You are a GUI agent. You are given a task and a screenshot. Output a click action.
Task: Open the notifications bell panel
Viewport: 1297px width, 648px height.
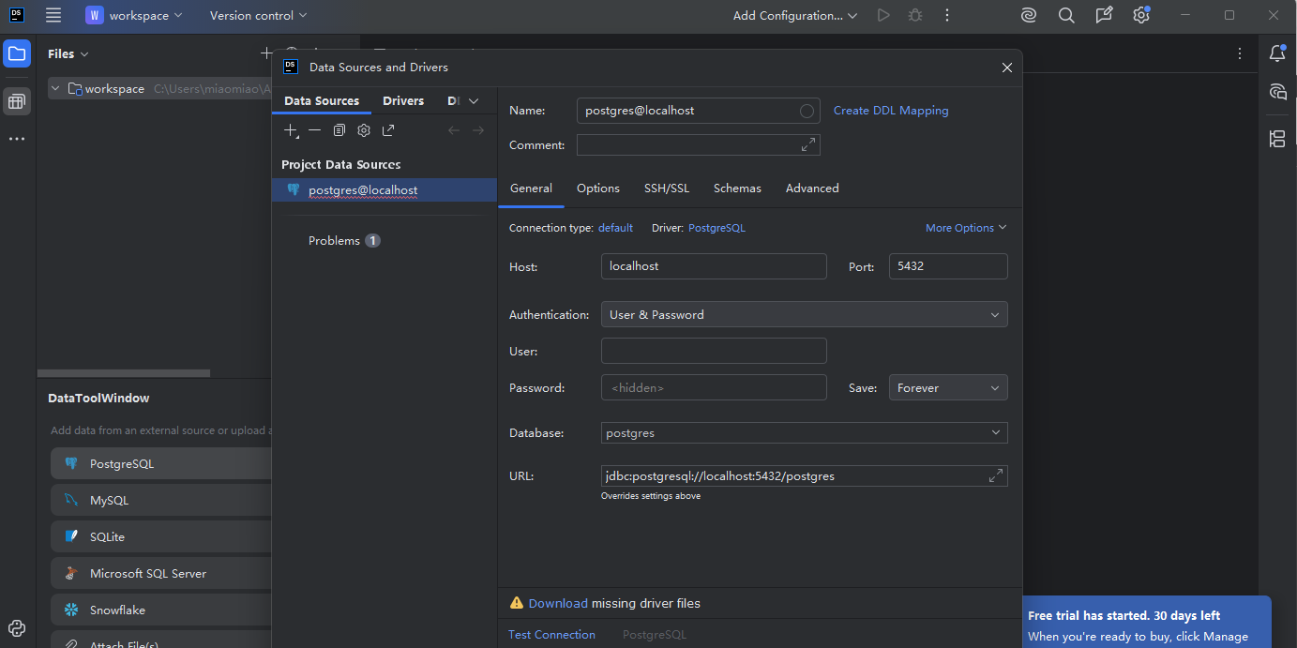point(1277,53)
